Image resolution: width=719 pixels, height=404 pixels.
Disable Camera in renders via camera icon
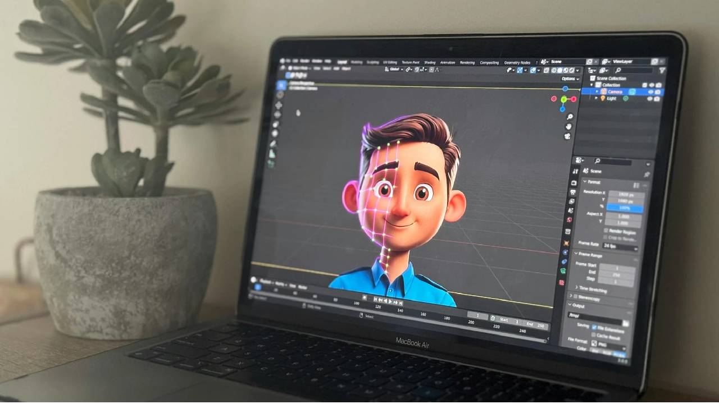658,92
